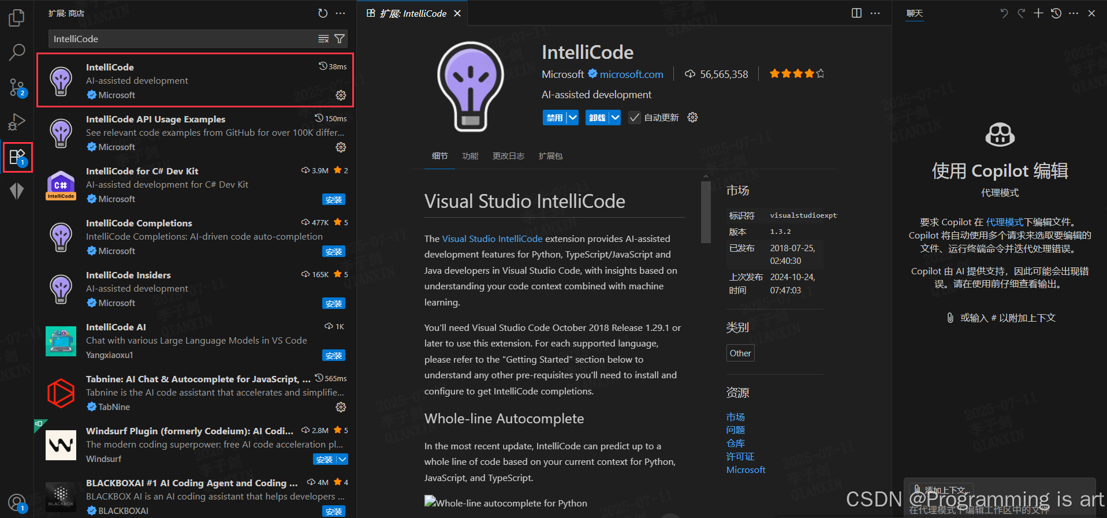Open 问题 issues resource link
The height and width of the screenshot is (518, 1107).
736,430
